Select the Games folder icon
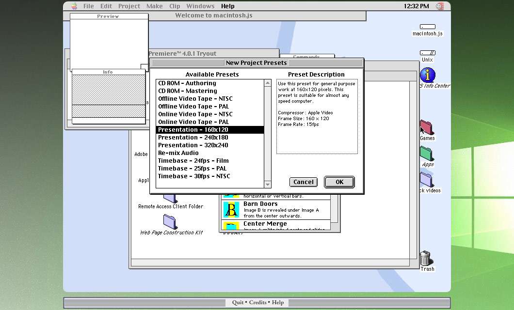Viewport: 514px width, 310px height. (427, 128)
